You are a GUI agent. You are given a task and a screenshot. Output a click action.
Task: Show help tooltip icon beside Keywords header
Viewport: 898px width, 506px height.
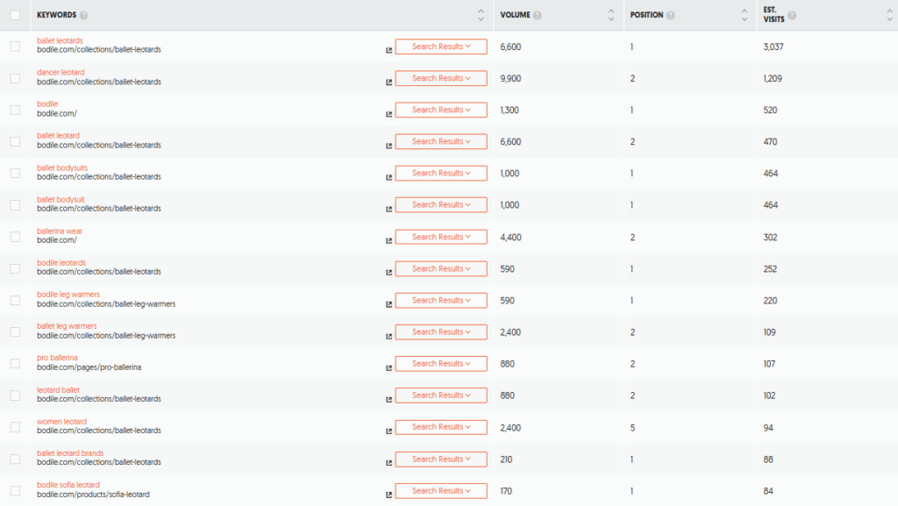(83, 16)
